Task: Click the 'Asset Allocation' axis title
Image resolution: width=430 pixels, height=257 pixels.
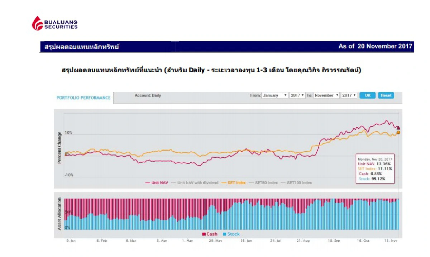Action: [x=59, y=214]
